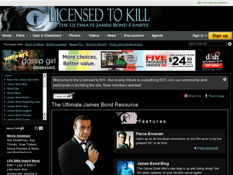Click the Report page link
Image resolution: width=233 pixels, height=175 pixels.
pos(217,96)
